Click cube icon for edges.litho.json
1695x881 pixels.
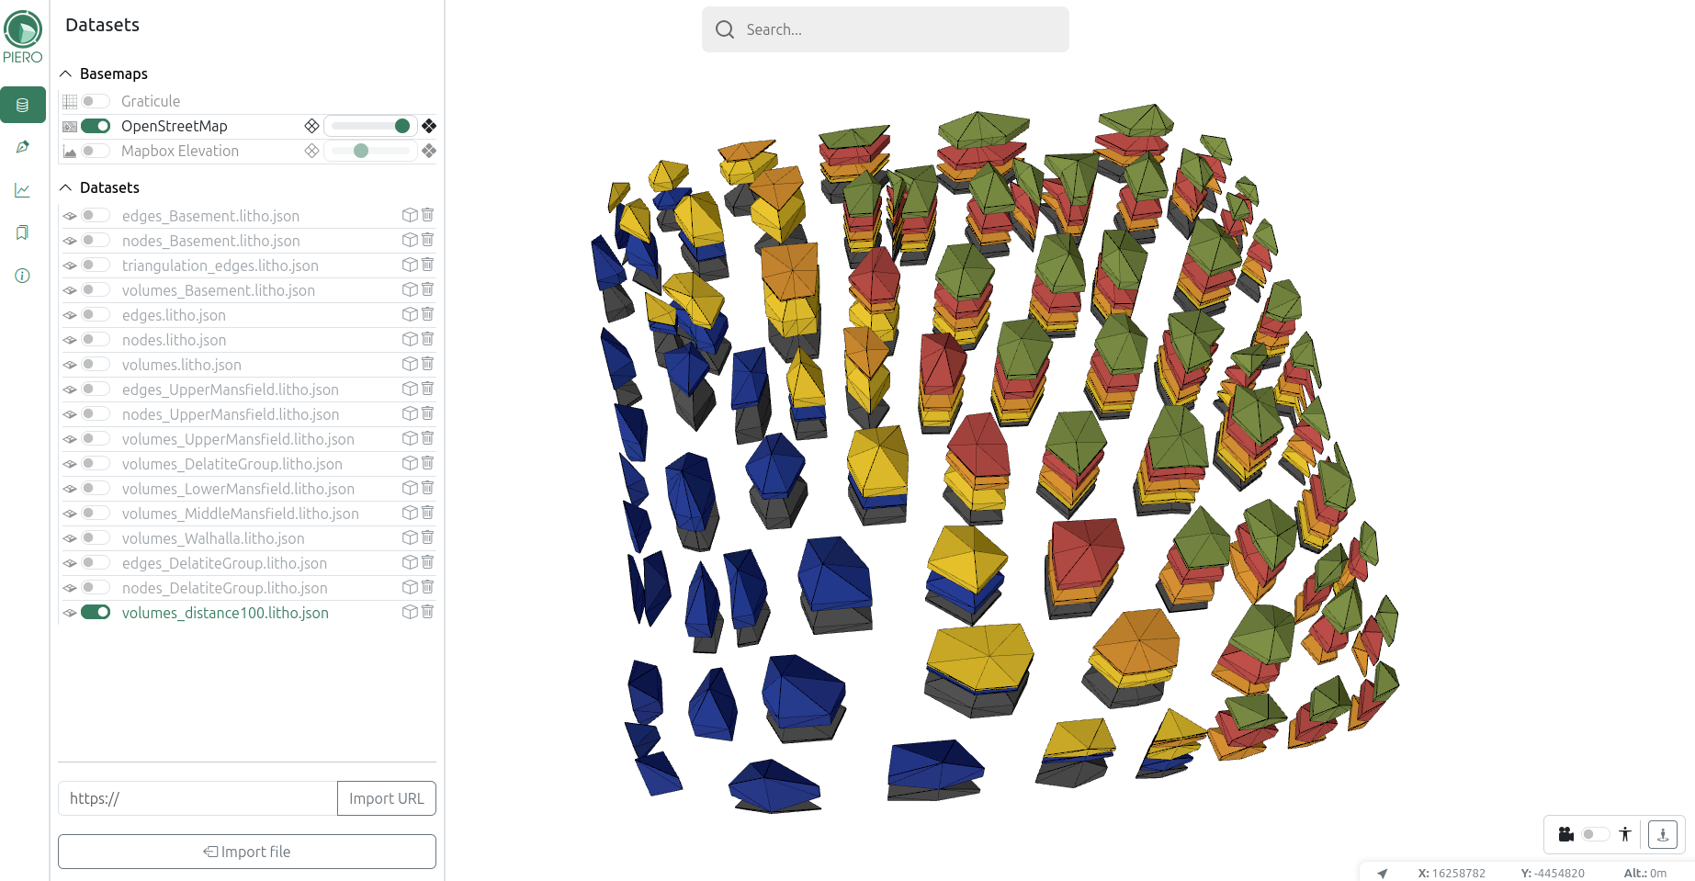click(410, 314)
